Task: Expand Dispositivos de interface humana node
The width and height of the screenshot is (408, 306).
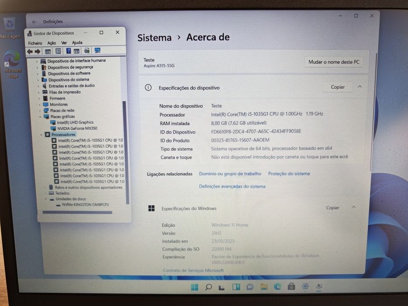Action: click(37, 61)
